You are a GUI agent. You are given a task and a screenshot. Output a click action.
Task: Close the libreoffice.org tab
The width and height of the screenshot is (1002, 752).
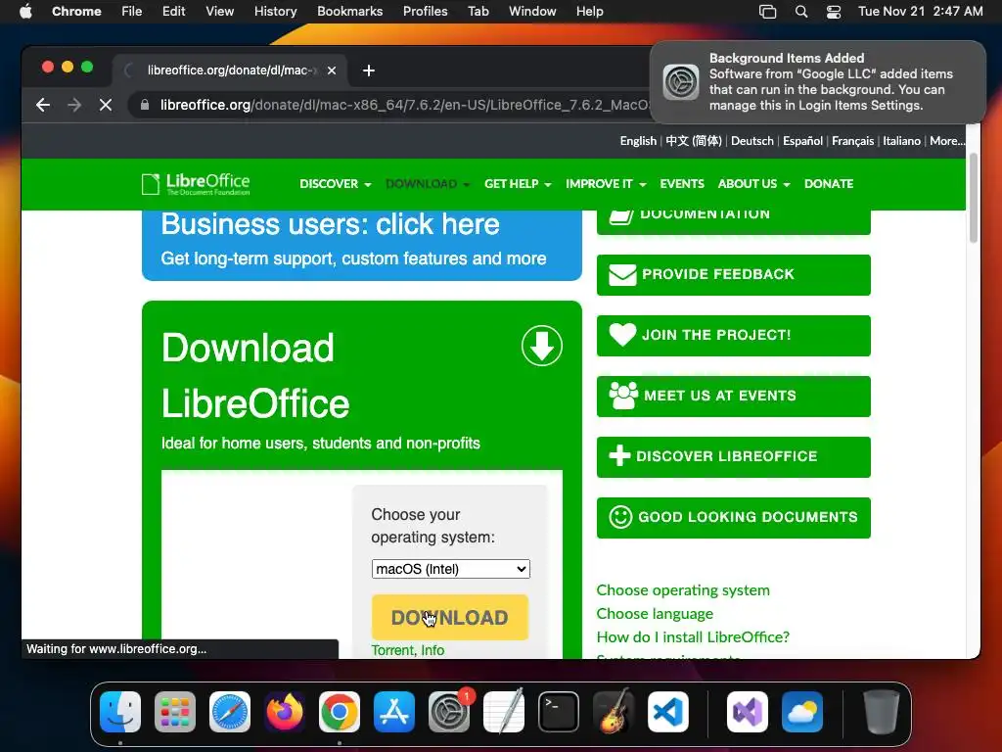click(x=332, y=70)
